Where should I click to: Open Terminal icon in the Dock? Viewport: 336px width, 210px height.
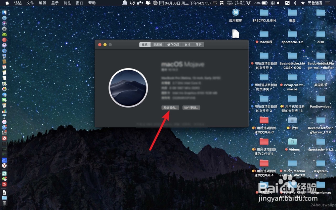point(4,143)
